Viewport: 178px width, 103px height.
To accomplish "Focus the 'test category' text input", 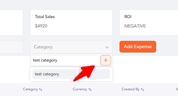I will (x=65, y=60).
